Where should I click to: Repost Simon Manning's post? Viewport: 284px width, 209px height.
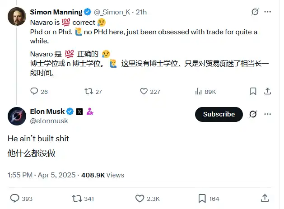[89, 91]
